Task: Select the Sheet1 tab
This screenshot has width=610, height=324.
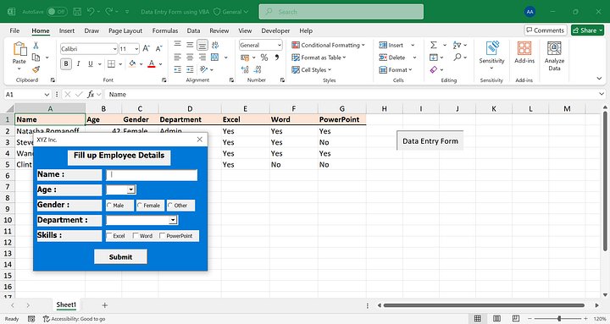Action: (x=66, y=305)
